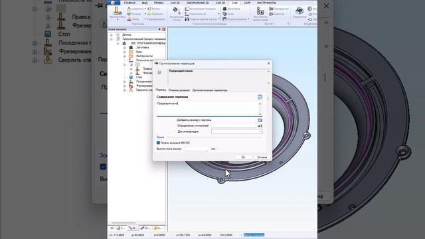Click the Перерасчет recalculation icon
The width and height of the screenshot is (425, 239).
tap(271, 9)
